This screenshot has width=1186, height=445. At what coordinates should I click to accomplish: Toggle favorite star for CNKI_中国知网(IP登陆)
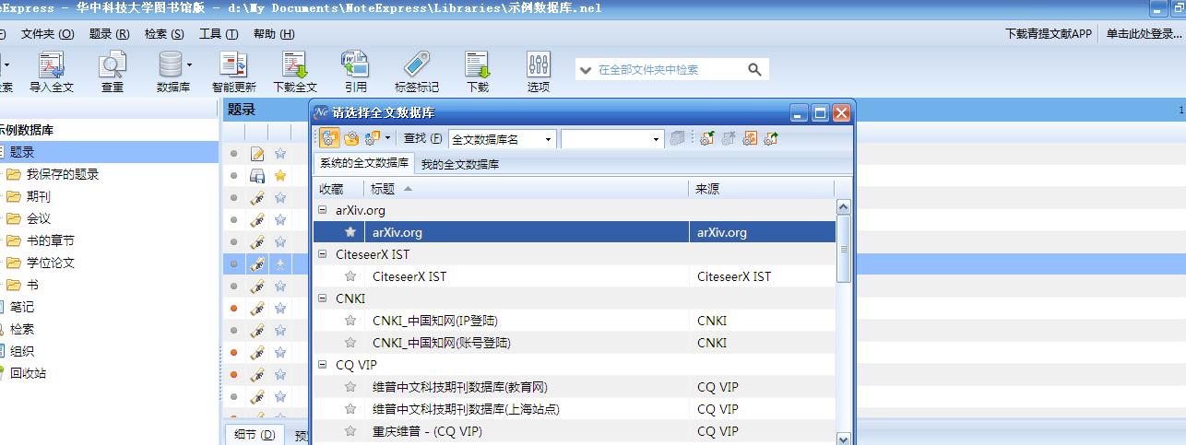tap(350, 321)
